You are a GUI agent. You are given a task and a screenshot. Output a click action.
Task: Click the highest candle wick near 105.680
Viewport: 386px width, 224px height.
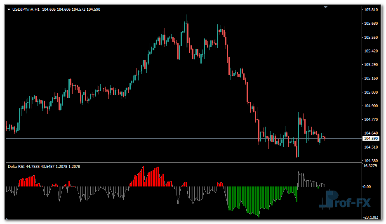coord(186,17)
